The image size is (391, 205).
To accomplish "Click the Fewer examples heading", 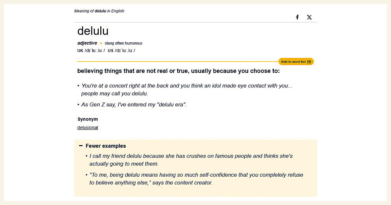I will click(x=106, y=146).
